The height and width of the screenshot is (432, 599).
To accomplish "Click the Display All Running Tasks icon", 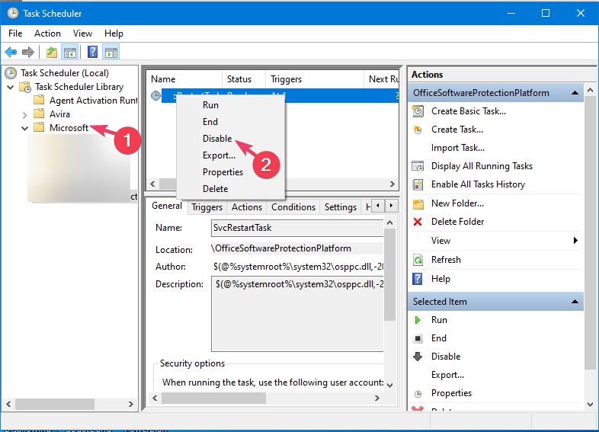I will [418, 166].
